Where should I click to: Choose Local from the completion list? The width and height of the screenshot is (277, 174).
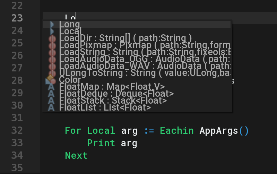(70, 31)
